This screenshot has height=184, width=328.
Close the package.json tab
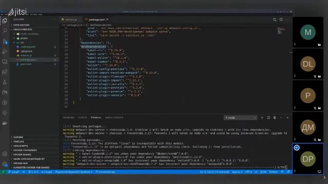(x=107, y=19)
